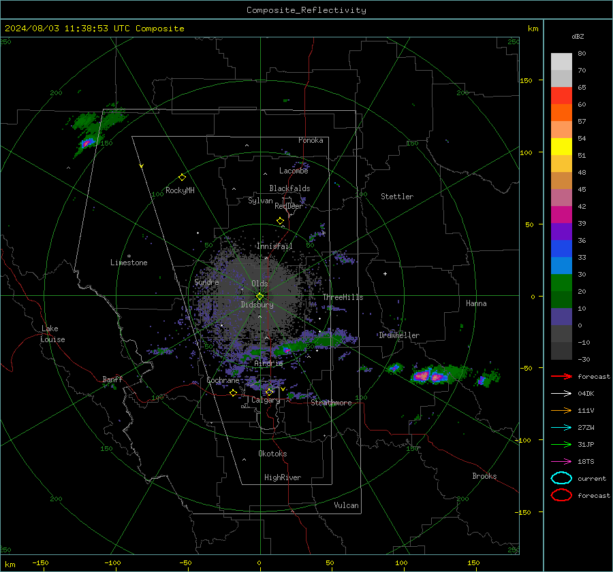613x572 pixels.
Task: Pick the light gray 70-80 dBZ swatch
Action: (x=561, y=62)
